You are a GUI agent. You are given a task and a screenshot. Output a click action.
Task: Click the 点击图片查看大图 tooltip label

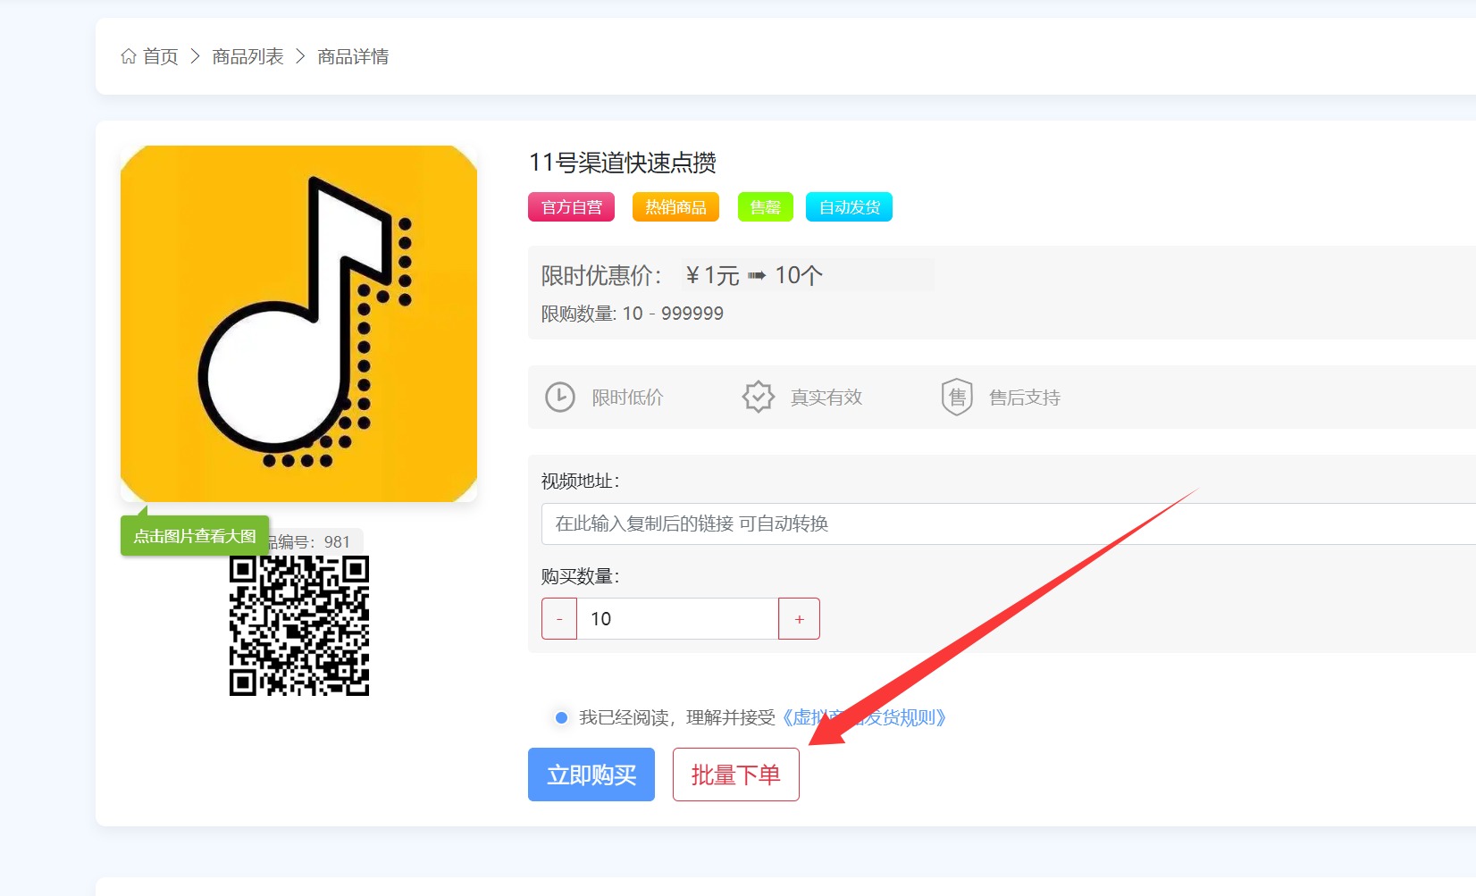click(195, 536)
